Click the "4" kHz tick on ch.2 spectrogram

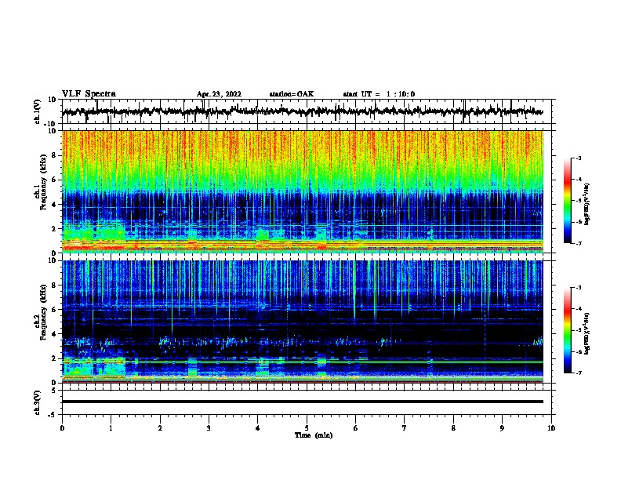[x=55, y=334]
